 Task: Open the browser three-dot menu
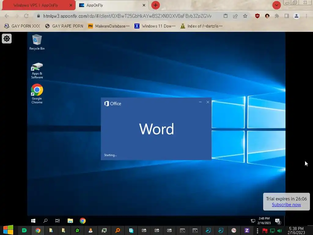[306, 16]
